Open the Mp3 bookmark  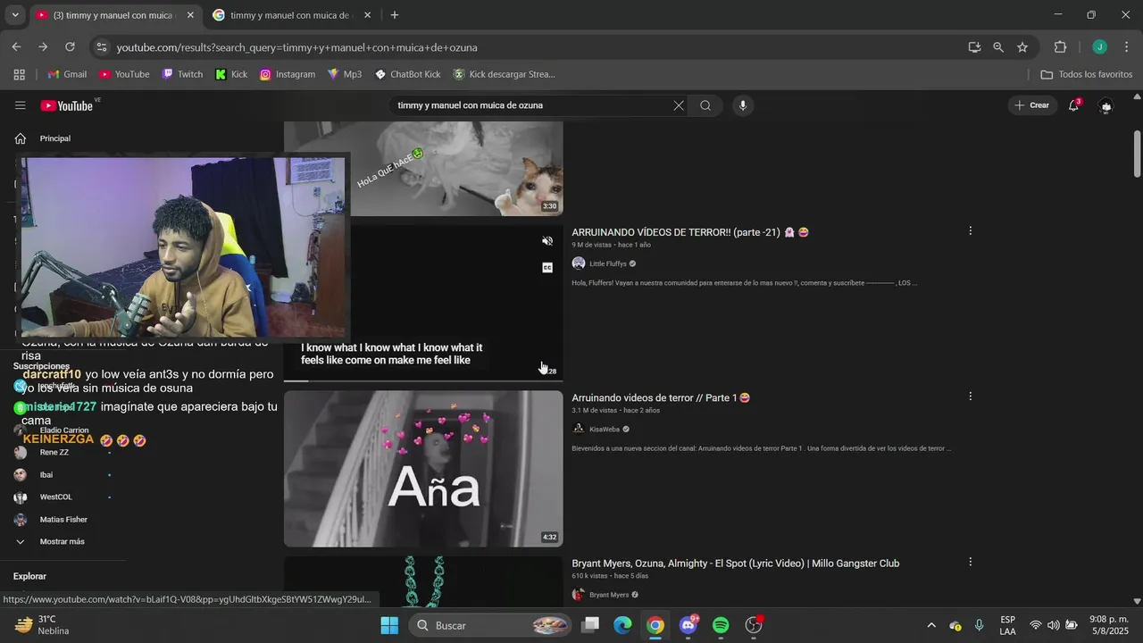pos(345,74)
